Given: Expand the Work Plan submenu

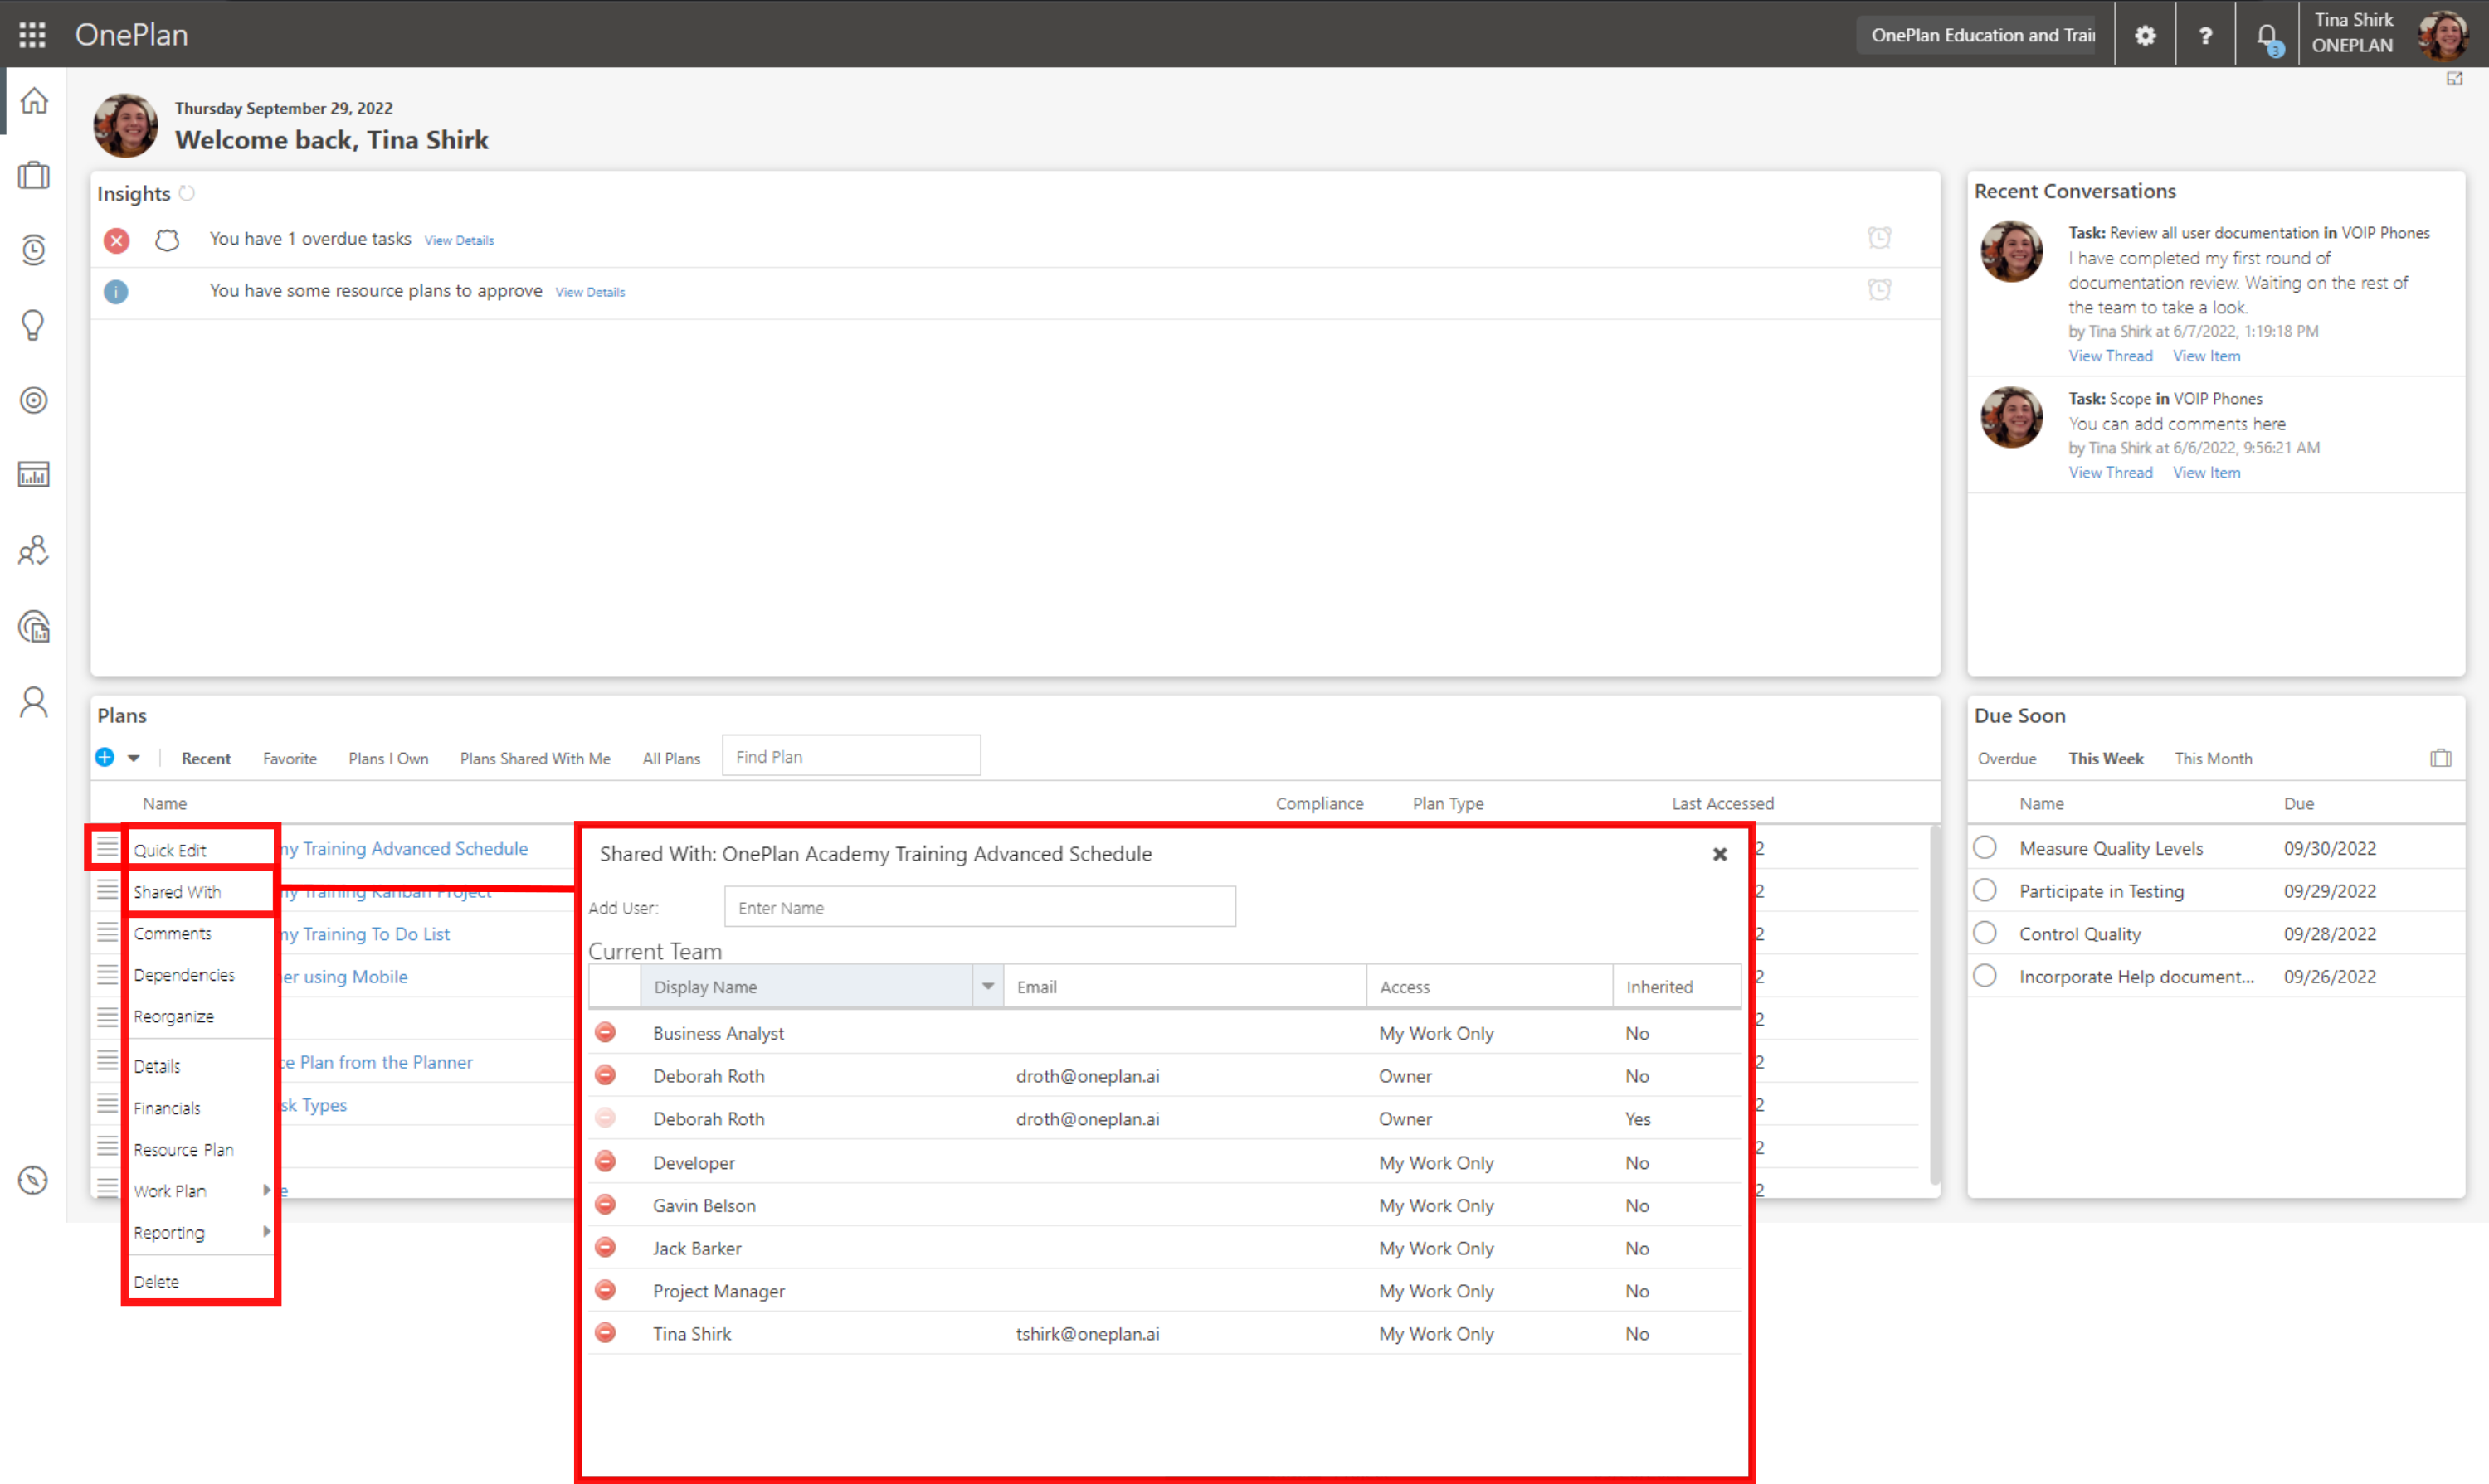Looking at the screenshot, I should (x=266, y=1190).
